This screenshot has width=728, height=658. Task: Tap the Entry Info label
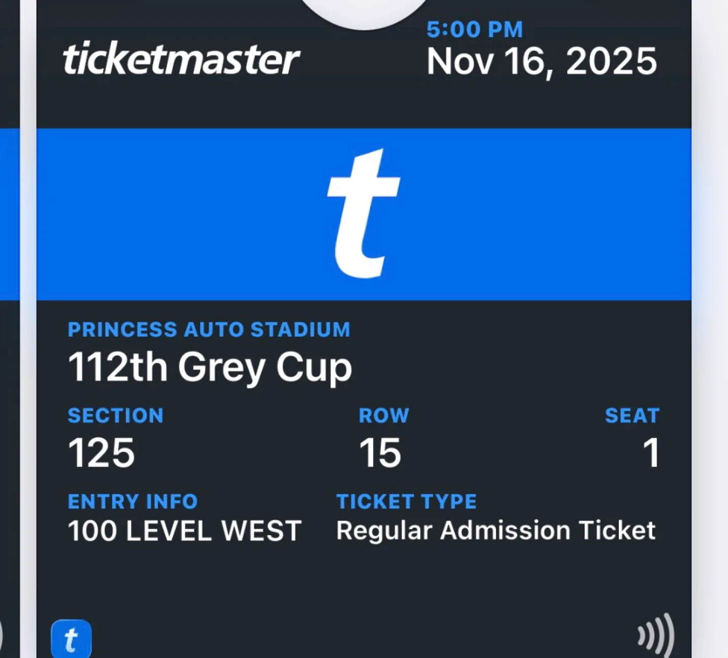coord(132,501)
